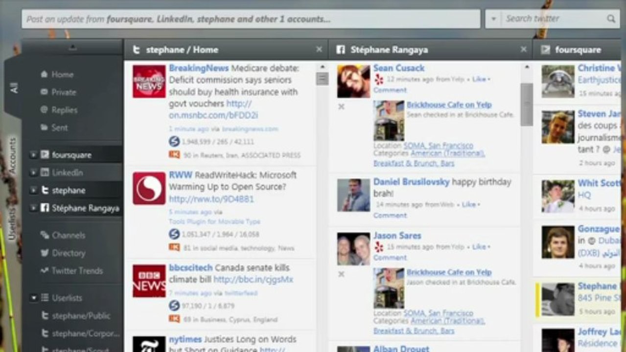Open Private messages in sidebar

tap(63, 92)
